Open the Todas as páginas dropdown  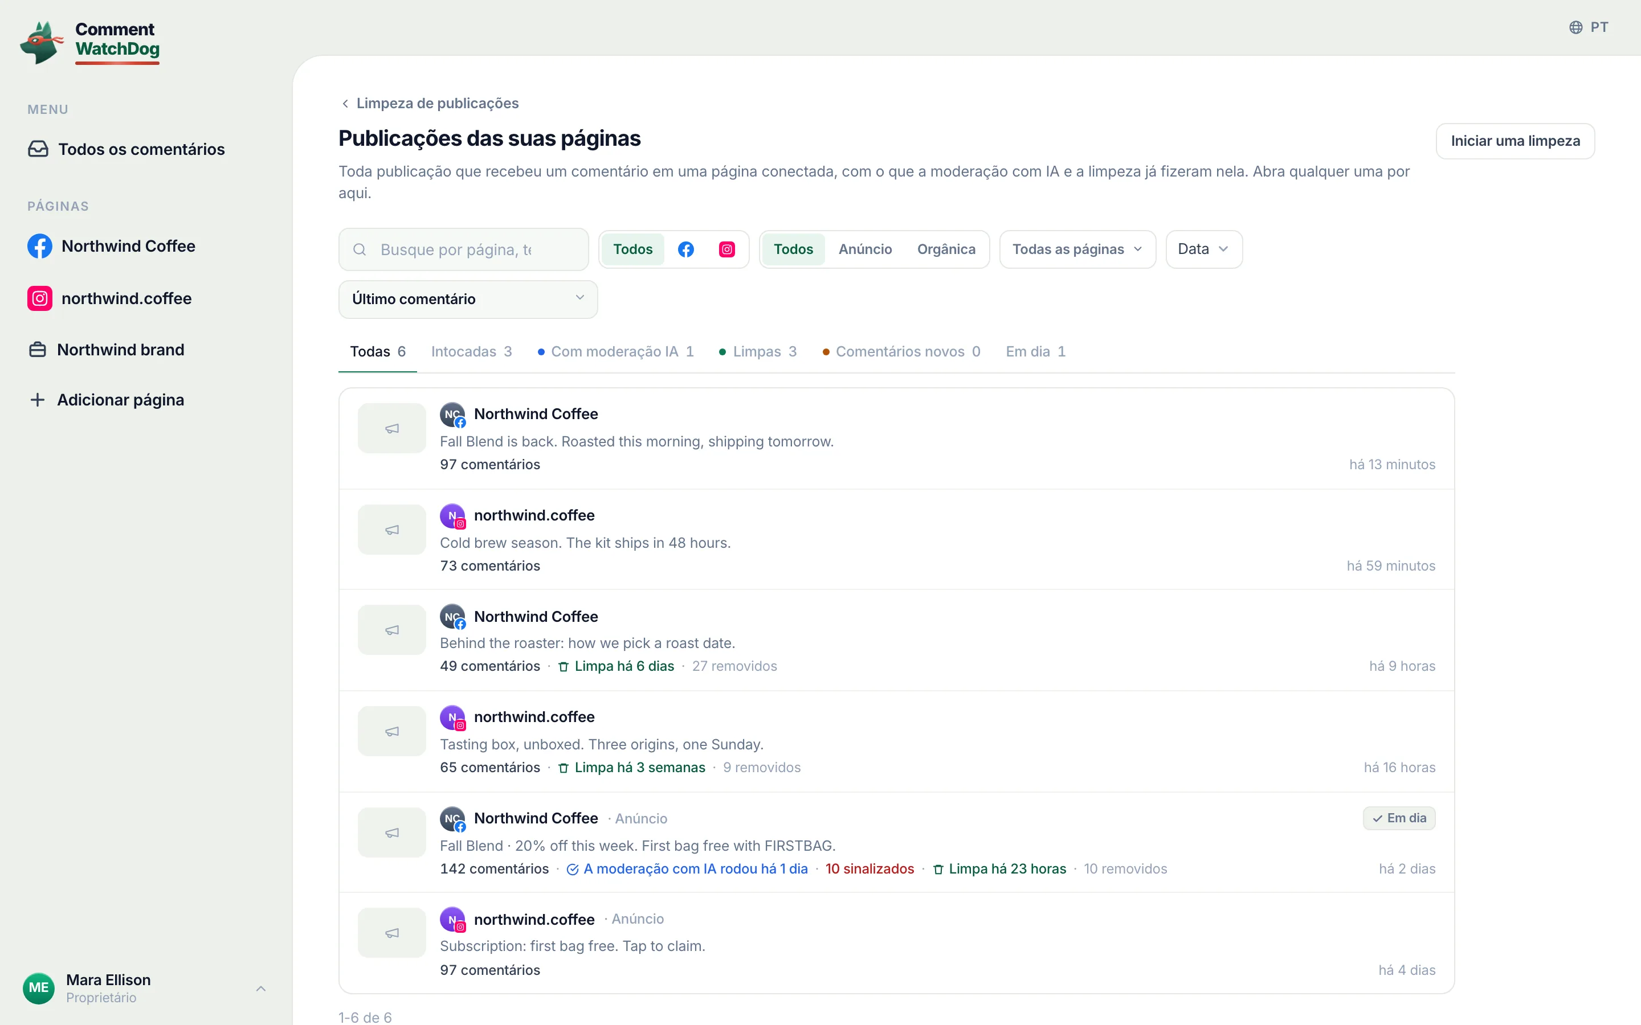coord(1077,249)
